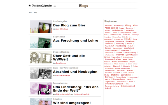Select the Wirtschaftswachstum tag
The width and height of the screenshot is (168, 105).
click(x=114, y=84)
